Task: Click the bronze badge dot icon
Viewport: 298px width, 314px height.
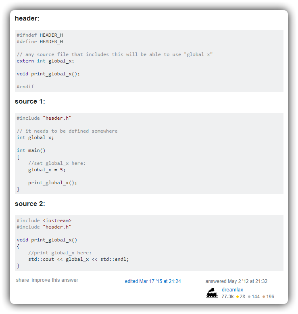Action: coord(264,297)
